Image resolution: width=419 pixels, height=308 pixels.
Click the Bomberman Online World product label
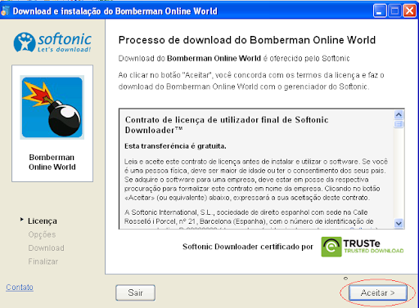pos(52,162)
